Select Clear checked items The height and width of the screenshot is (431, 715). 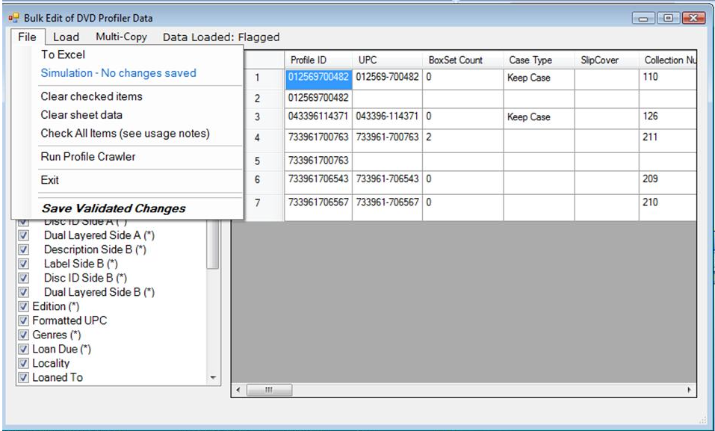92,96
